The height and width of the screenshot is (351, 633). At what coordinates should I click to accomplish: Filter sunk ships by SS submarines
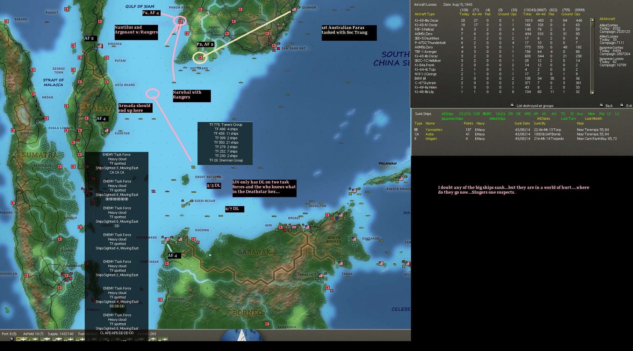pyautogui.click(x=572, y=114)
